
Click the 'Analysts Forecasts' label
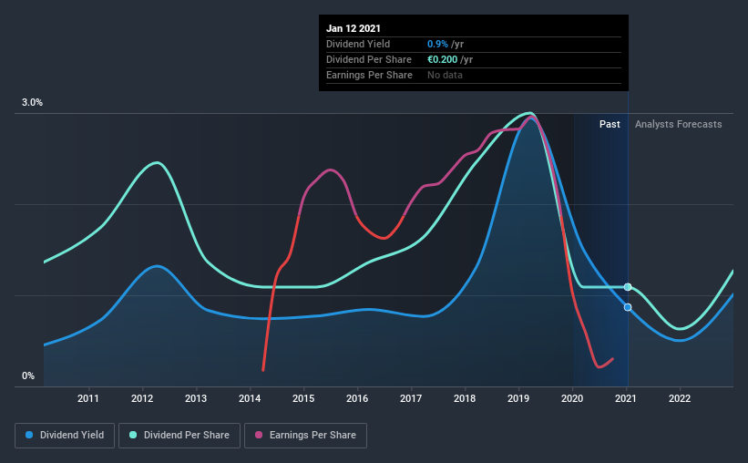point(679,124)
